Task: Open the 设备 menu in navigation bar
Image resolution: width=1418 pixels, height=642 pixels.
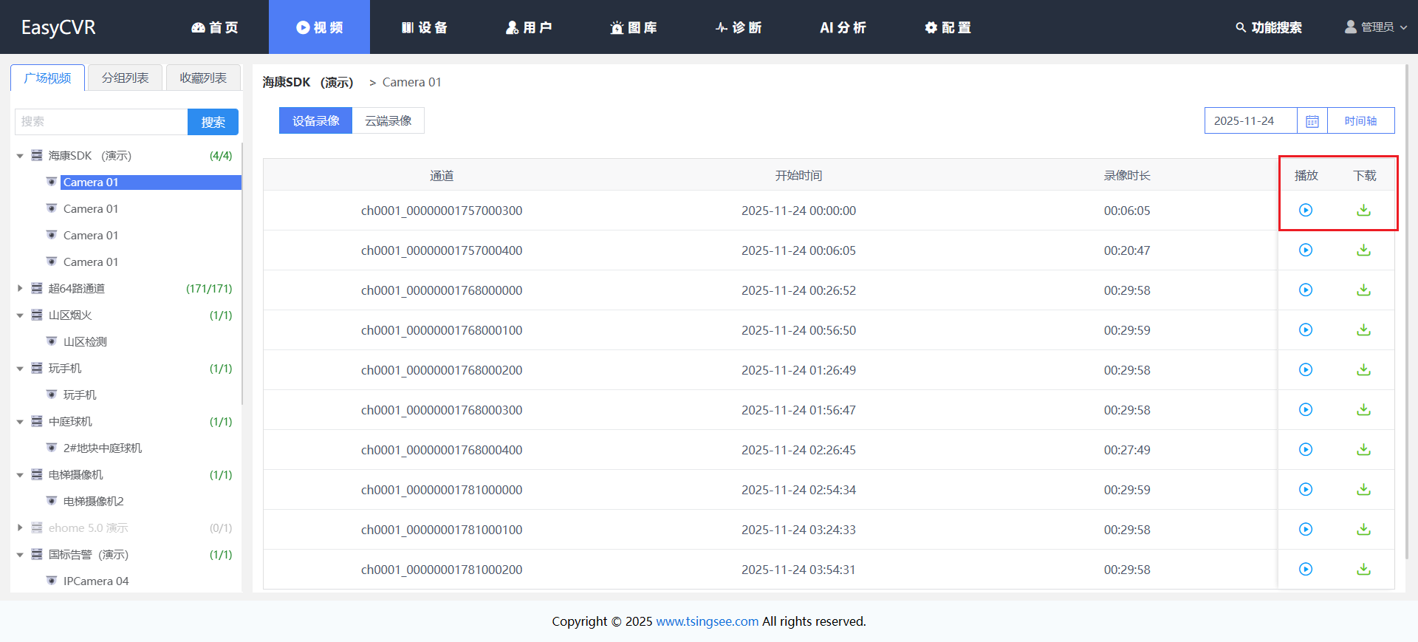Action: [425, 27]
